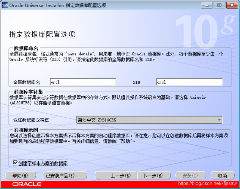Click the 数据库示例 group heading

pyautogui.click(x=26, y=130)
